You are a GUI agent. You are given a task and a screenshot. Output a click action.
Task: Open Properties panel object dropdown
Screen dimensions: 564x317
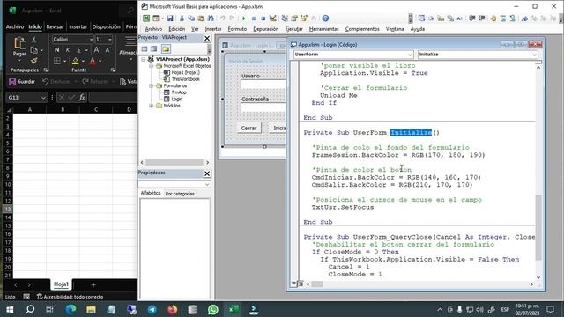point(207,184)
